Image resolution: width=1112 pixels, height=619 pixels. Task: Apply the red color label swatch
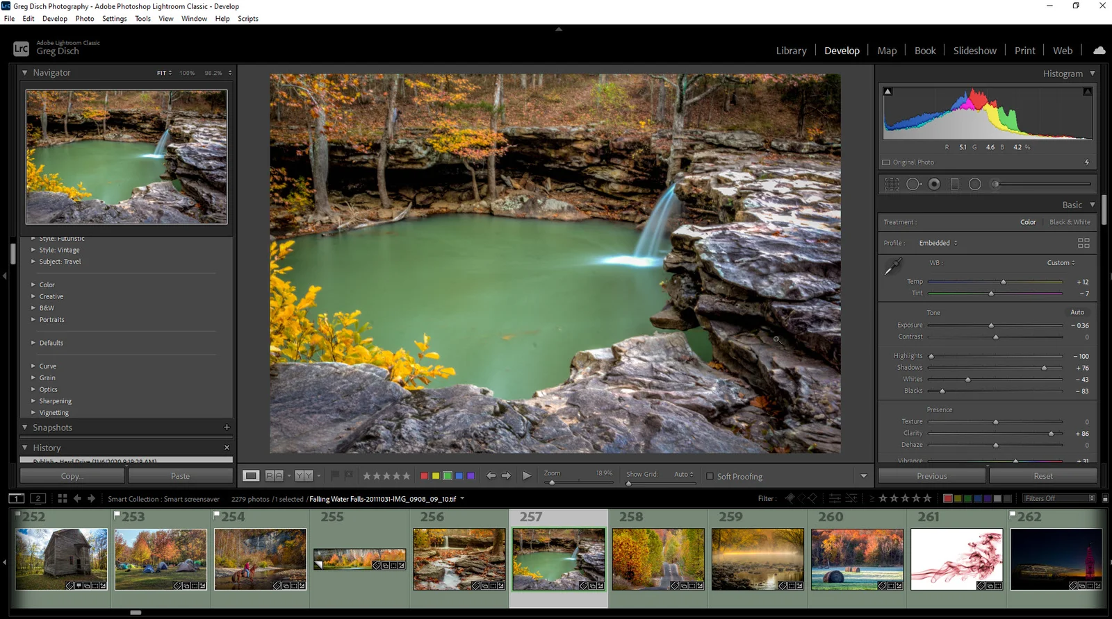pos(424,476)
